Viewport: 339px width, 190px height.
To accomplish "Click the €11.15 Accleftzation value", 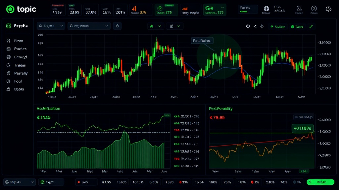I will tap(44, 117).
